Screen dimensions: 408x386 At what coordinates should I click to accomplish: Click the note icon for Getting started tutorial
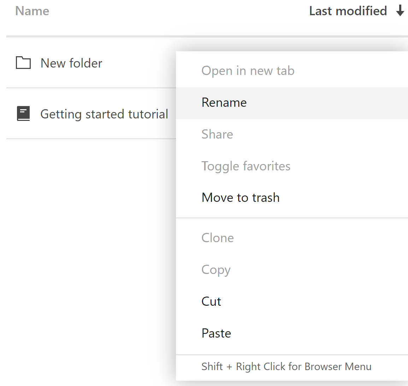(x=23, y=113)
